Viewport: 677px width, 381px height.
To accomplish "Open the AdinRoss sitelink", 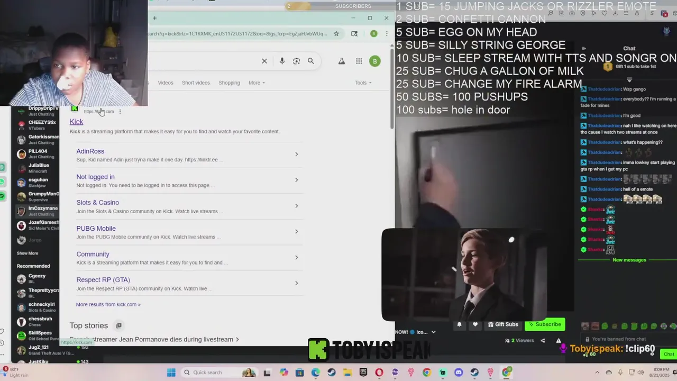I will (90, 151).
